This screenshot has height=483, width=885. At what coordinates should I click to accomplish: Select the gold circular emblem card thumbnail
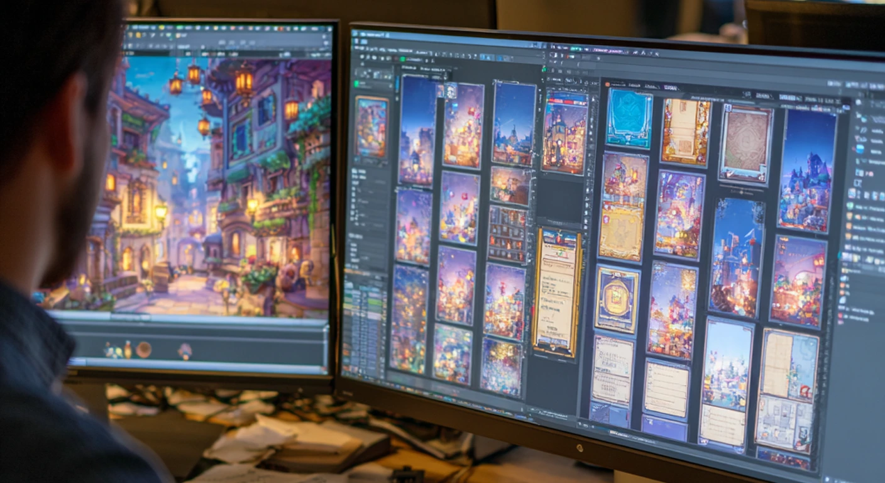(x=615, y=298)
